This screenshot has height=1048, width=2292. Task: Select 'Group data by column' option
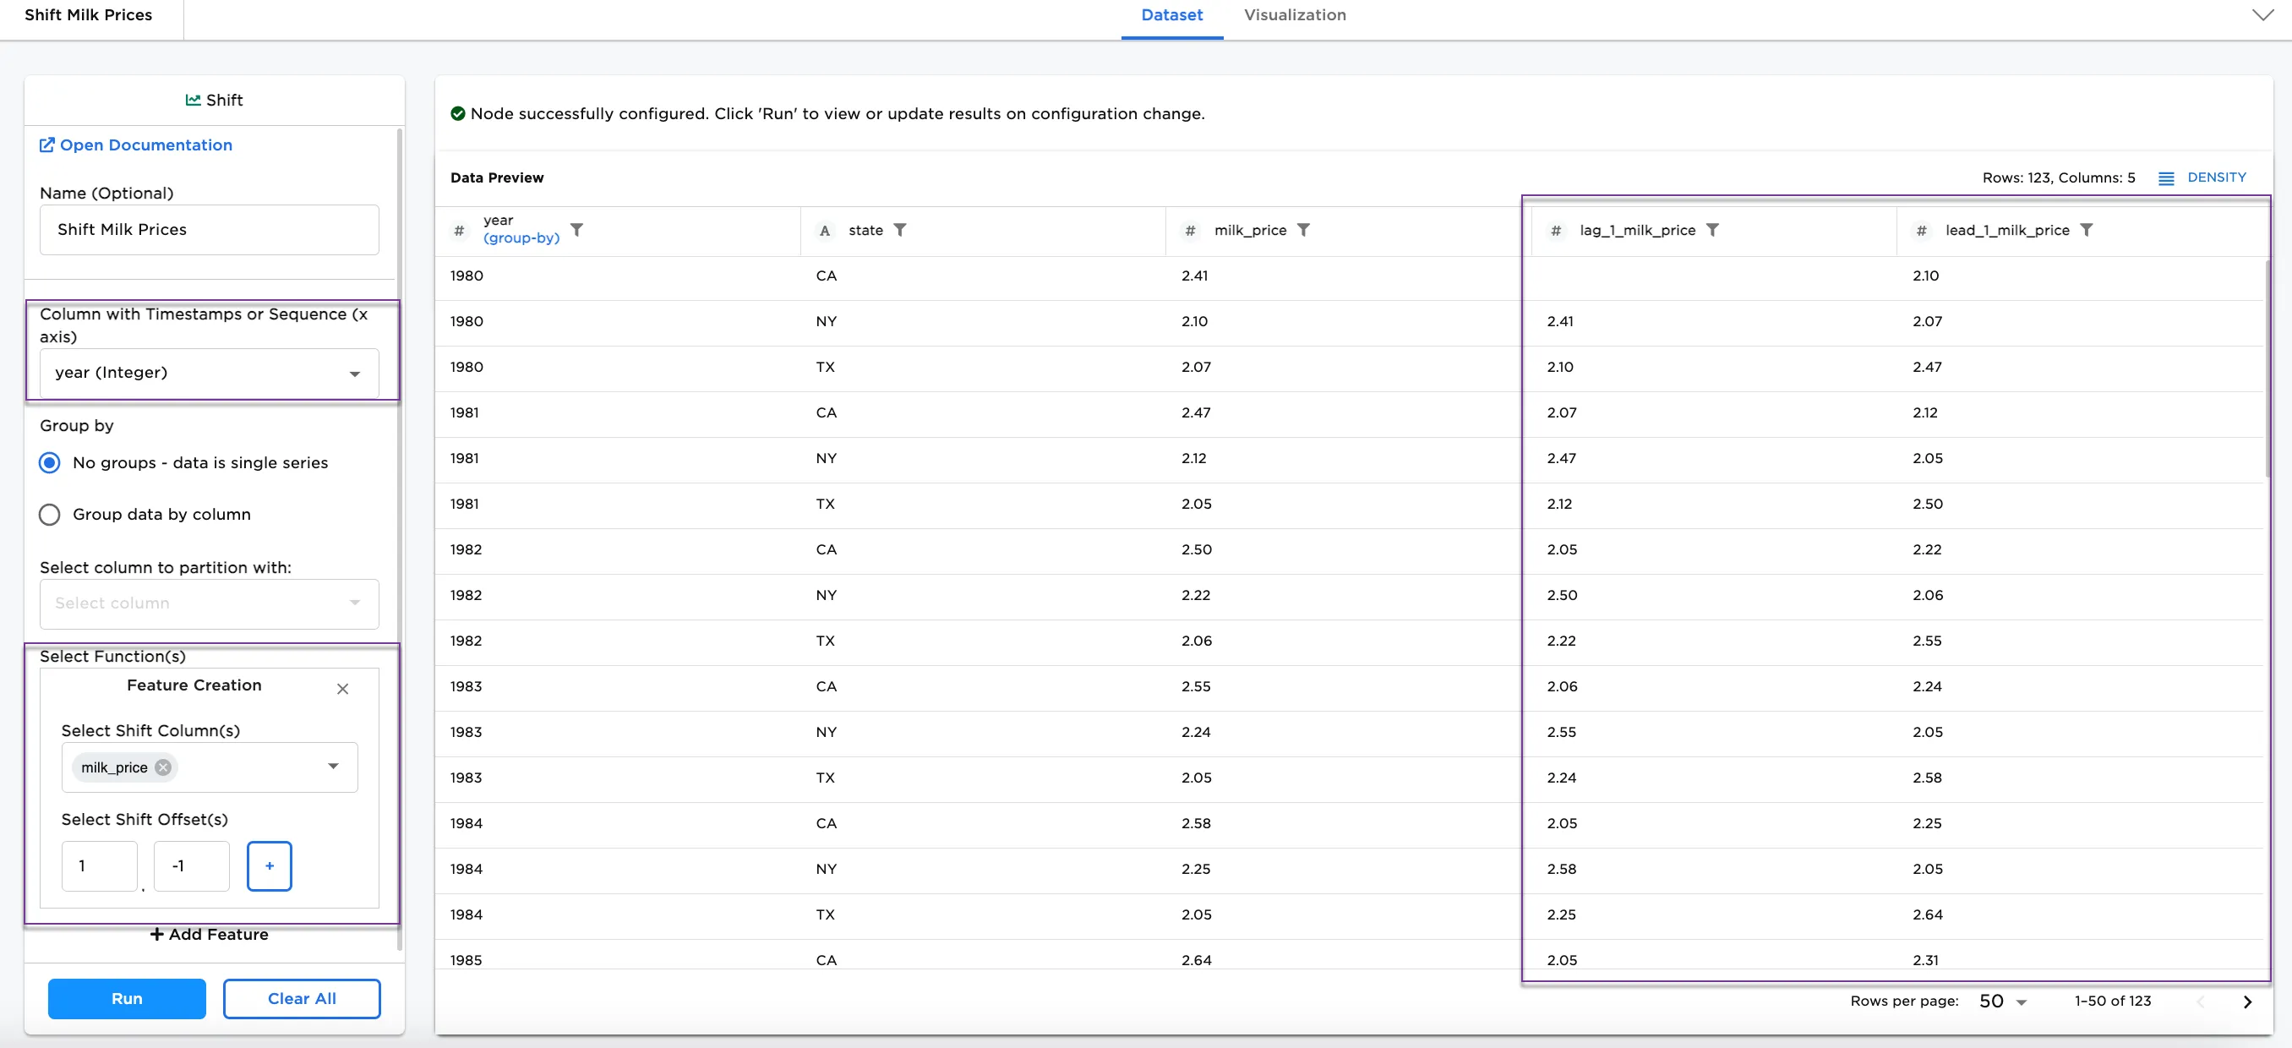[50, 514]
